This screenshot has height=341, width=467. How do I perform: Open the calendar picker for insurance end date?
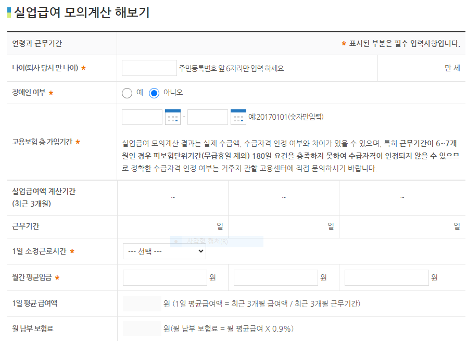pyautogui.click(x=238, y=117)
